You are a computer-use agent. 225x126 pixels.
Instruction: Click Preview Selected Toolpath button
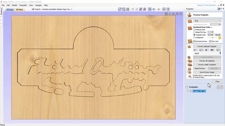[207, 47]
